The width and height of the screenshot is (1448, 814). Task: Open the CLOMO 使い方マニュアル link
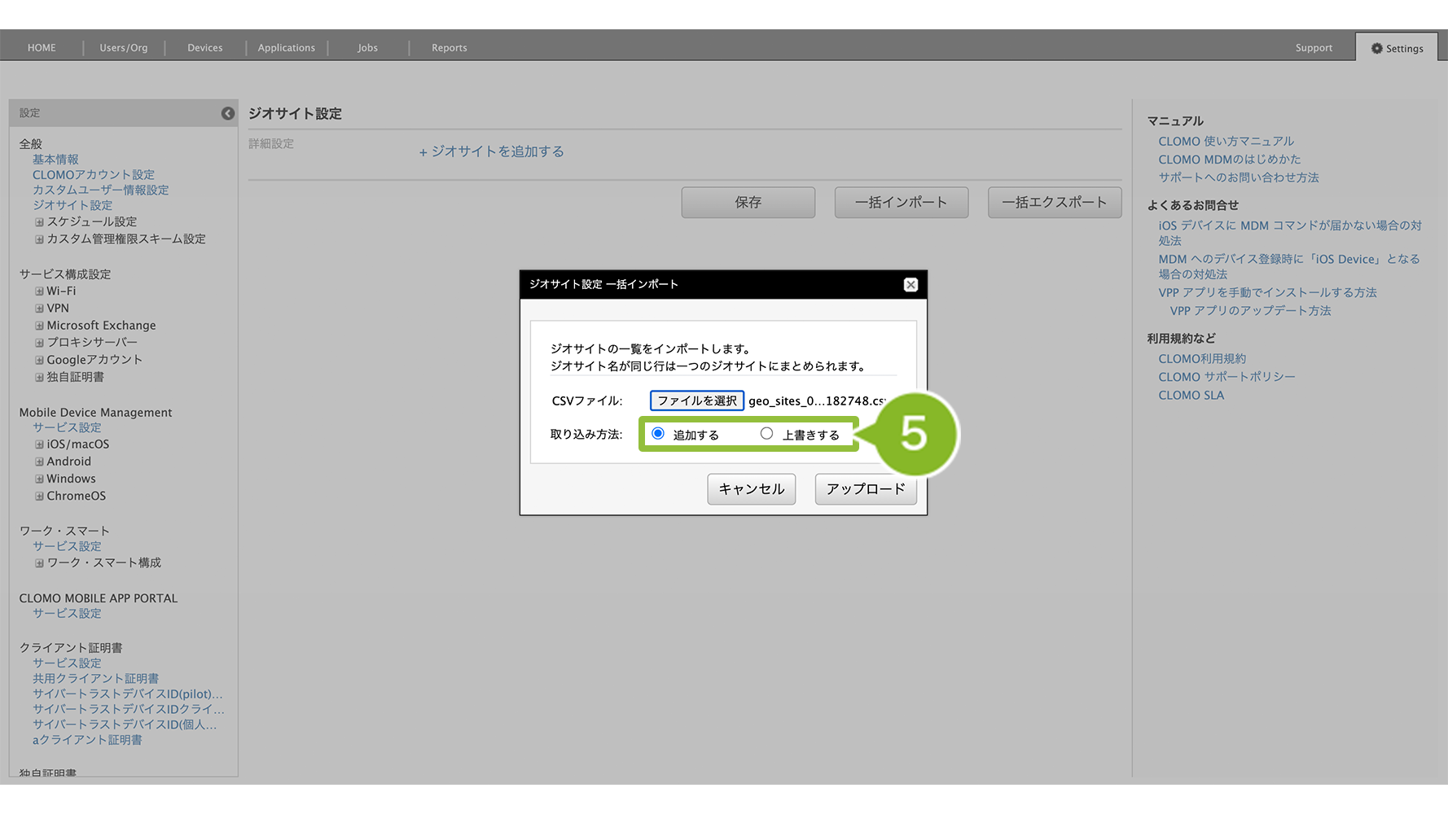pos(1226,142)
